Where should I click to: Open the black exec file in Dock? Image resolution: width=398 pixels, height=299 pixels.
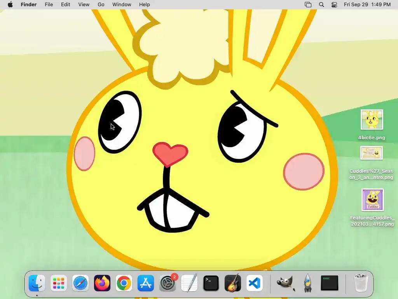point(330,283)
